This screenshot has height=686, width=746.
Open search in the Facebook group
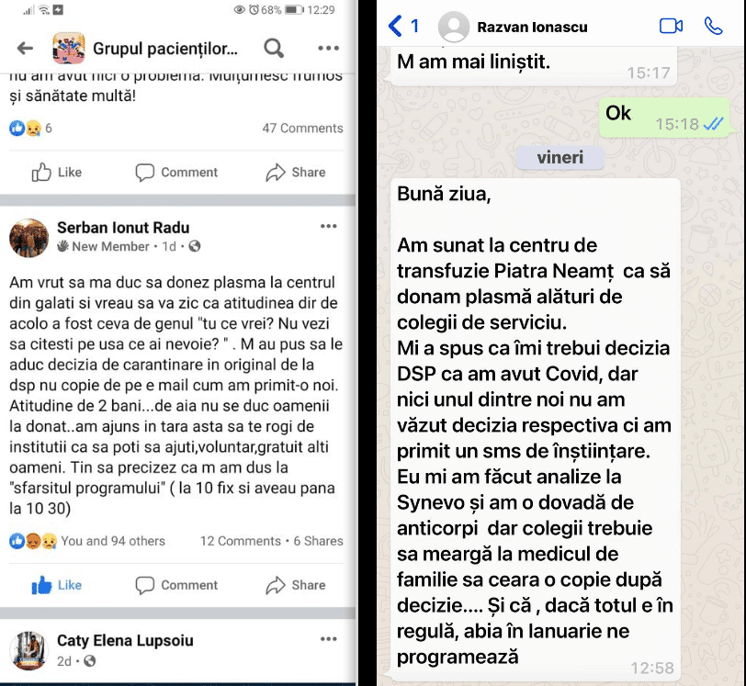(274, 48)
